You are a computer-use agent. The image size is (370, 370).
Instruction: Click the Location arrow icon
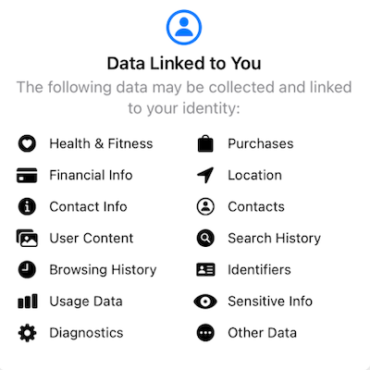(x=205, y=175)
